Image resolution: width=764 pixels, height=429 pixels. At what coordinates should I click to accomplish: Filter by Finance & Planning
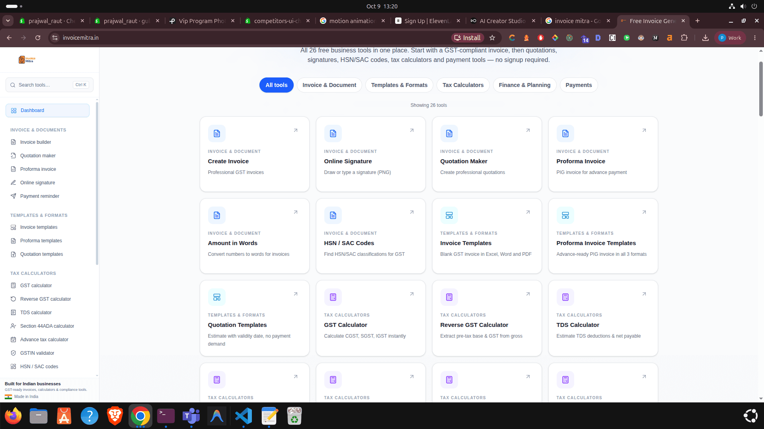pyautogui.click(x=524, y=85)
